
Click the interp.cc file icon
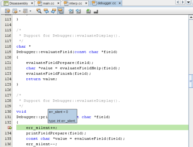pos(66,3)
